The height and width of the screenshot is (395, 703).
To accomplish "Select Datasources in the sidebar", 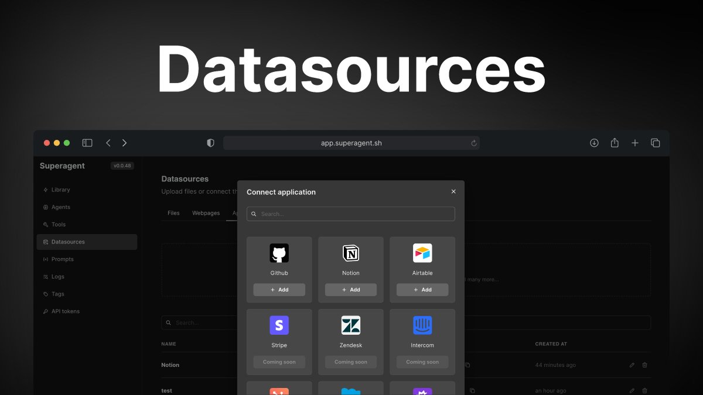I will click(87, 242).
